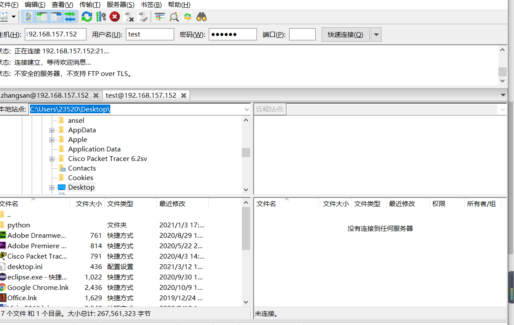Screen dimensions: 514x325
Task: Select the ansel folder in tree
Action: 76,121
